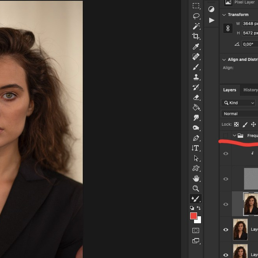Hide the clipped layer with the arrow
Viewport: 258px width, 258px height.
226,153
